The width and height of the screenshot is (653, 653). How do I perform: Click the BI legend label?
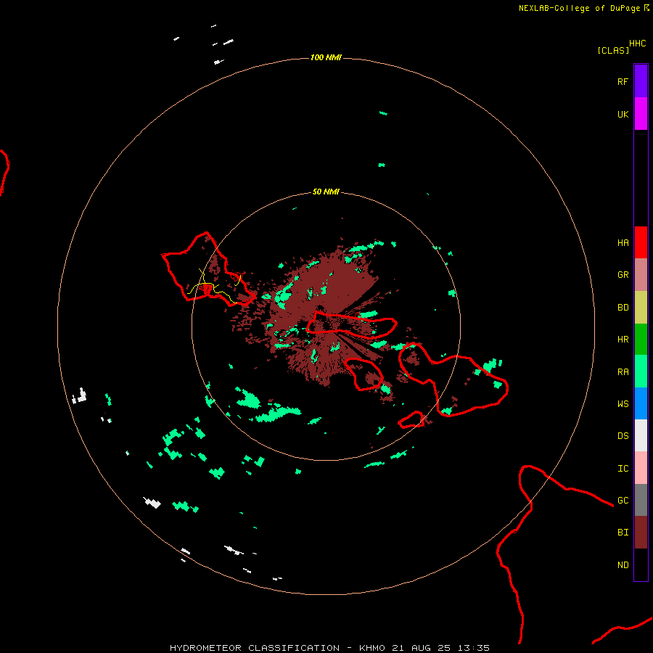pyautogui.click(x=623, y=533)
